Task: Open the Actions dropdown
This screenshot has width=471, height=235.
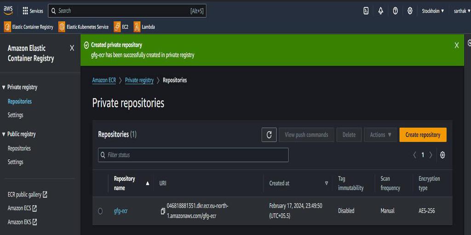Action: tap(380, 135)
